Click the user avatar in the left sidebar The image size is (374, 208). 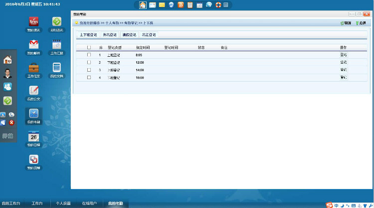point(7,73)
